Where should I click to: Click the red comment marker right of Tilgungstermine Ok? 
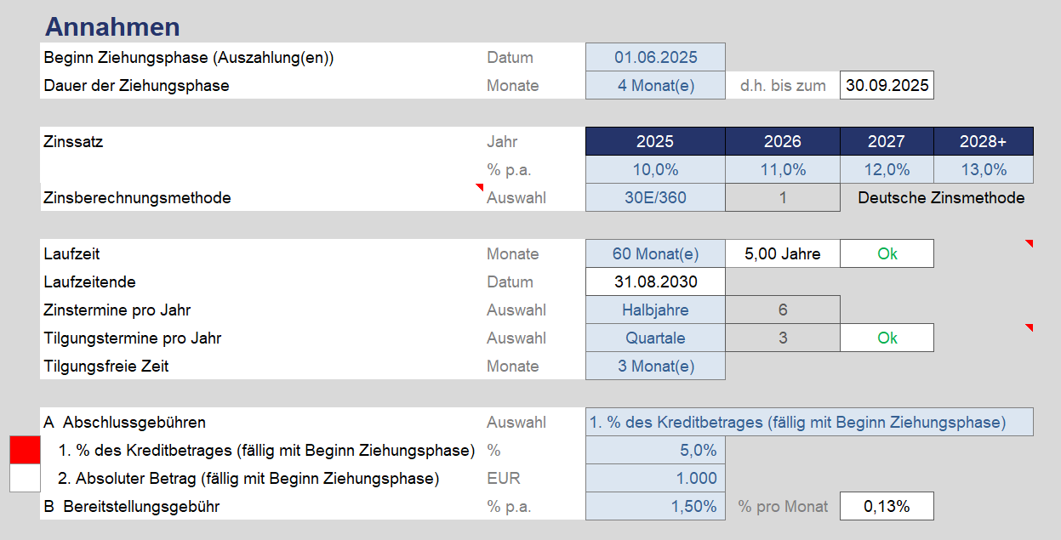pos(1030,328)
